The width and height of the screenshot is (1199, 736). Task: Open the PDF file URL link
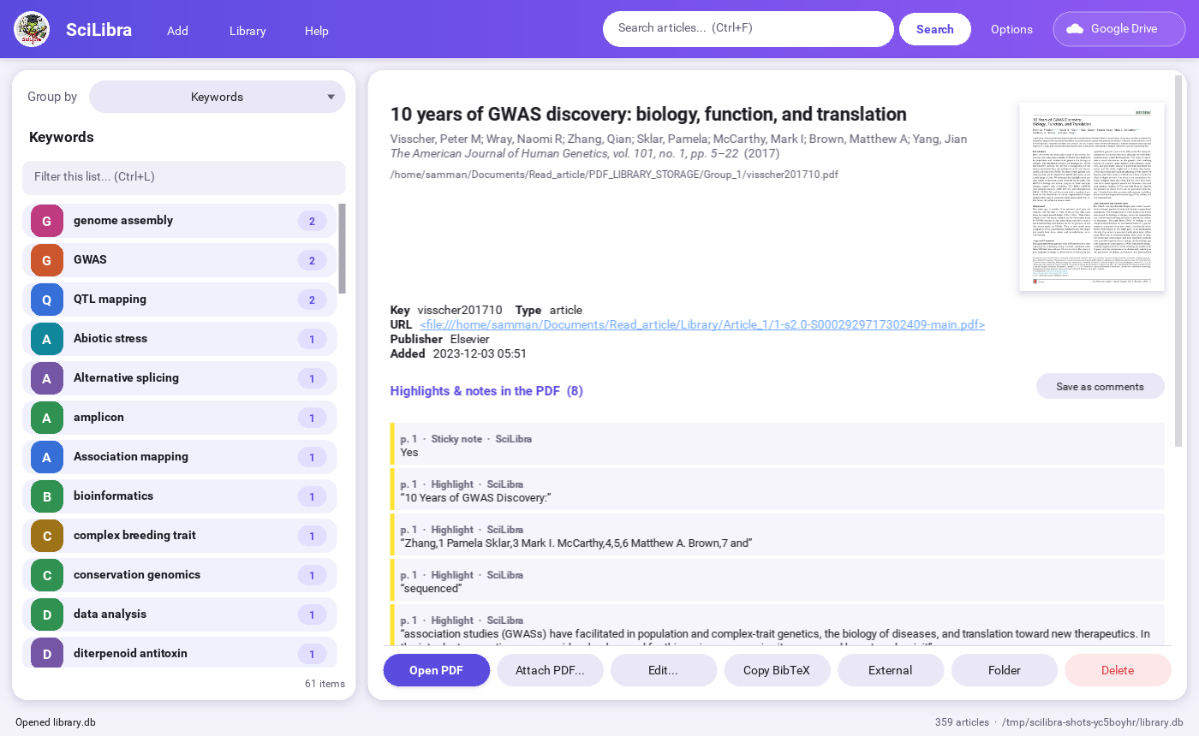(x=702, y=324)
